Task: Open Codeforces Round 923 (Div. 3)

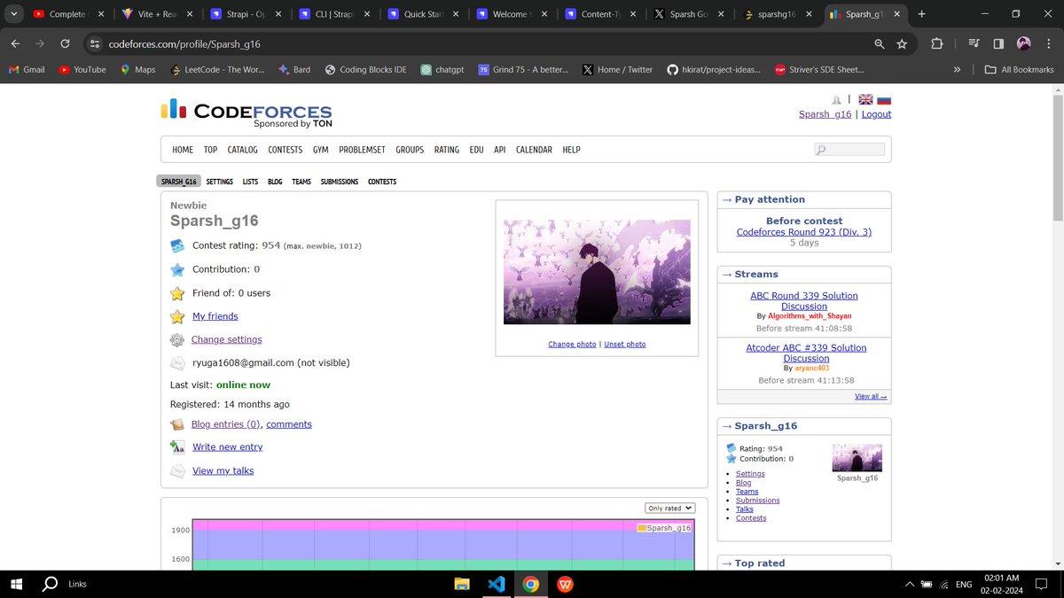Action: [803, 231]
